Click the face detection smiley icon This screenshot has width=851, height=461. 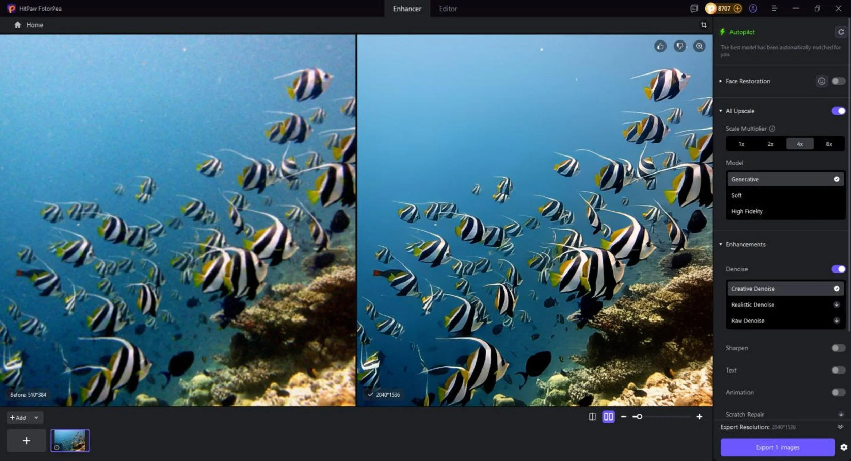pyautogui.click(x=821, y=81)
